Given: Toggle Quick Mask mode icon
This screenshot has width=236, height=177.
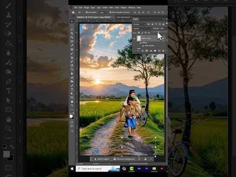Looking at the screenshot, I should point(72,122).
